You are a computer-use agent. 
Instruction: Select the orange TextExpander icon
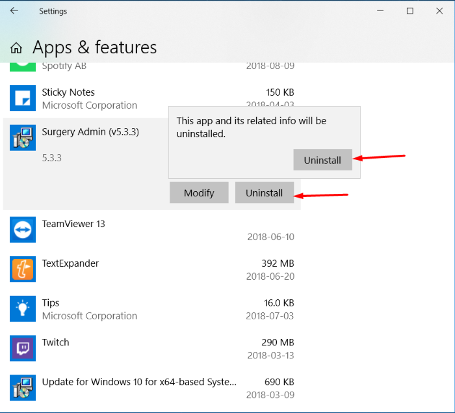click(x=23, y=269)
